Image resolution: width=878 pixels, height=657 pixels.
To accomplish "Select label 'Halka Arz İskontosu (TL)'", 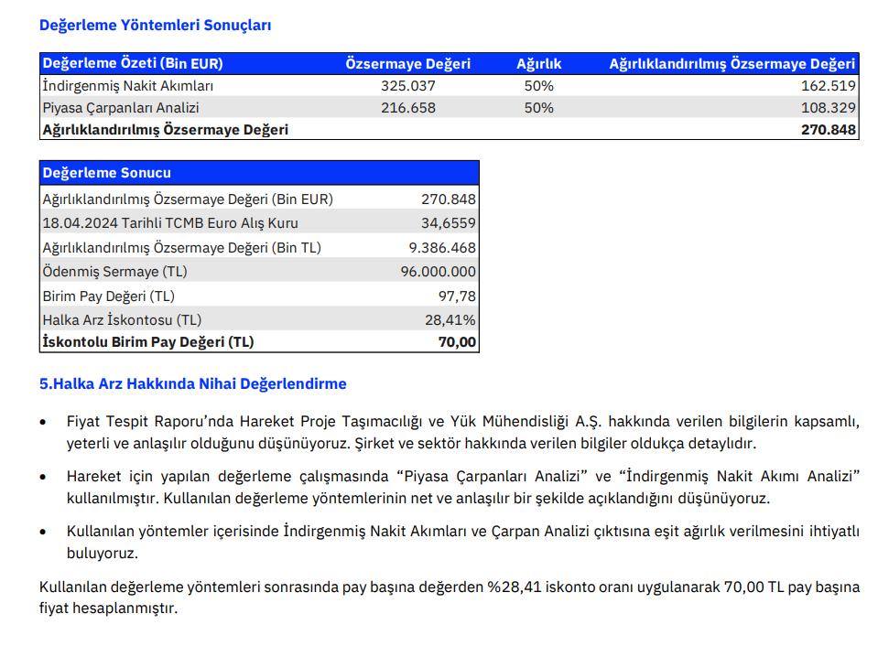I will (x=122, y=320).
